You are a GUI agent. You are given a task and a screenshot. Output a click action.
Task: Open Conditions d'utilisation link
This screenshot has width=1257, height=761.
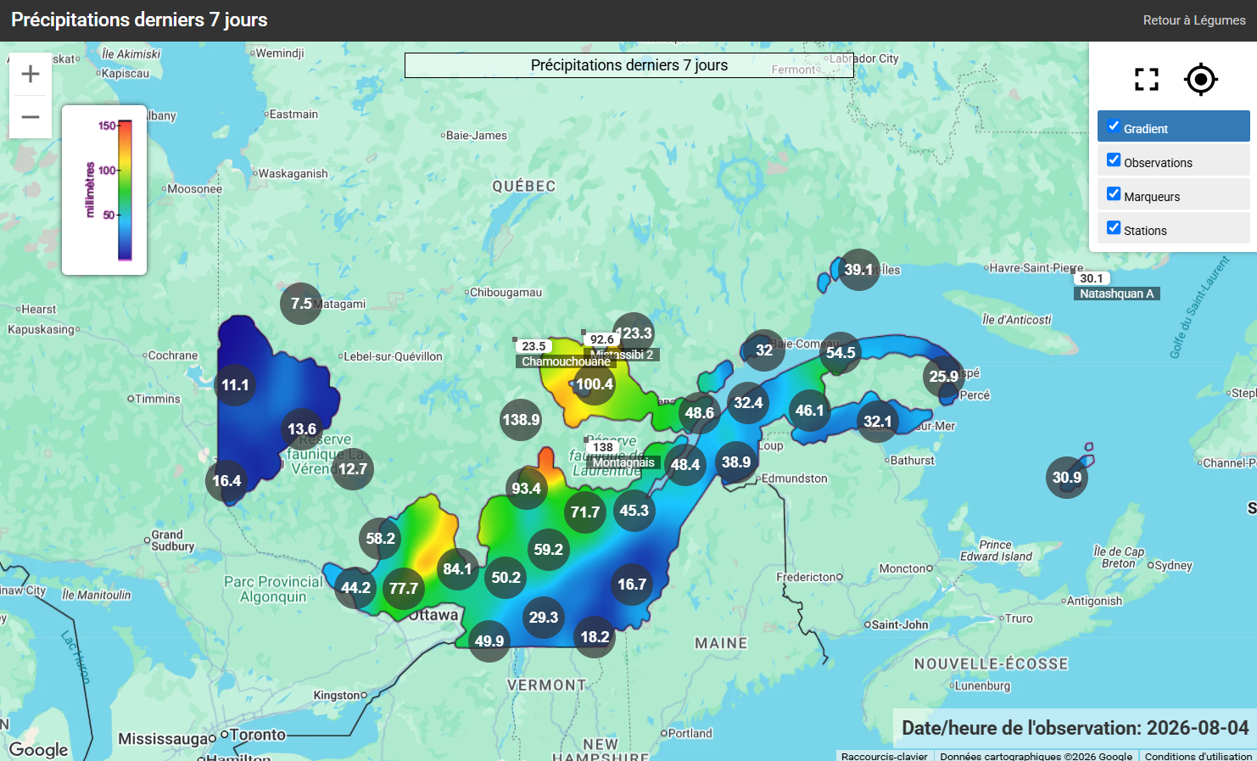1198,755
